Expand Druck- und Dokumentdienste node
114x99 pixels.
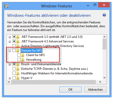[10, 64]
